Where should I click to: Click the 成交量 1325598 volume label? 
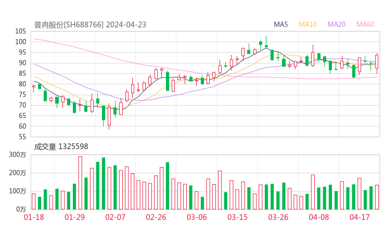(61, 147)
